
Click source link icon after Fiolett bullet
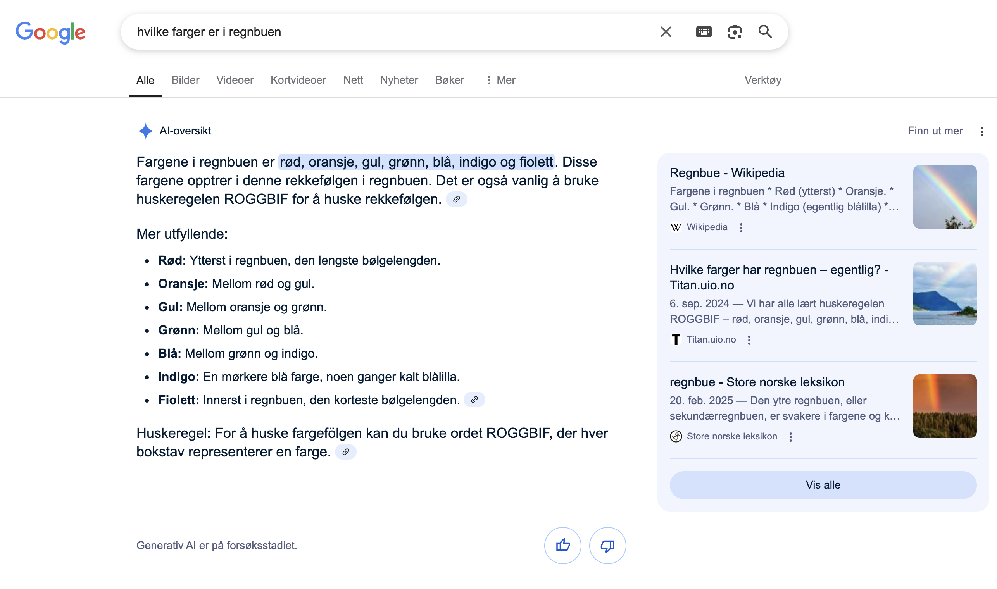[474, 400]
